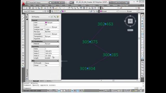Screen dimensions: 166x93
Task: Click MODEL space button in status bar
Action: (x=101, y=91)
